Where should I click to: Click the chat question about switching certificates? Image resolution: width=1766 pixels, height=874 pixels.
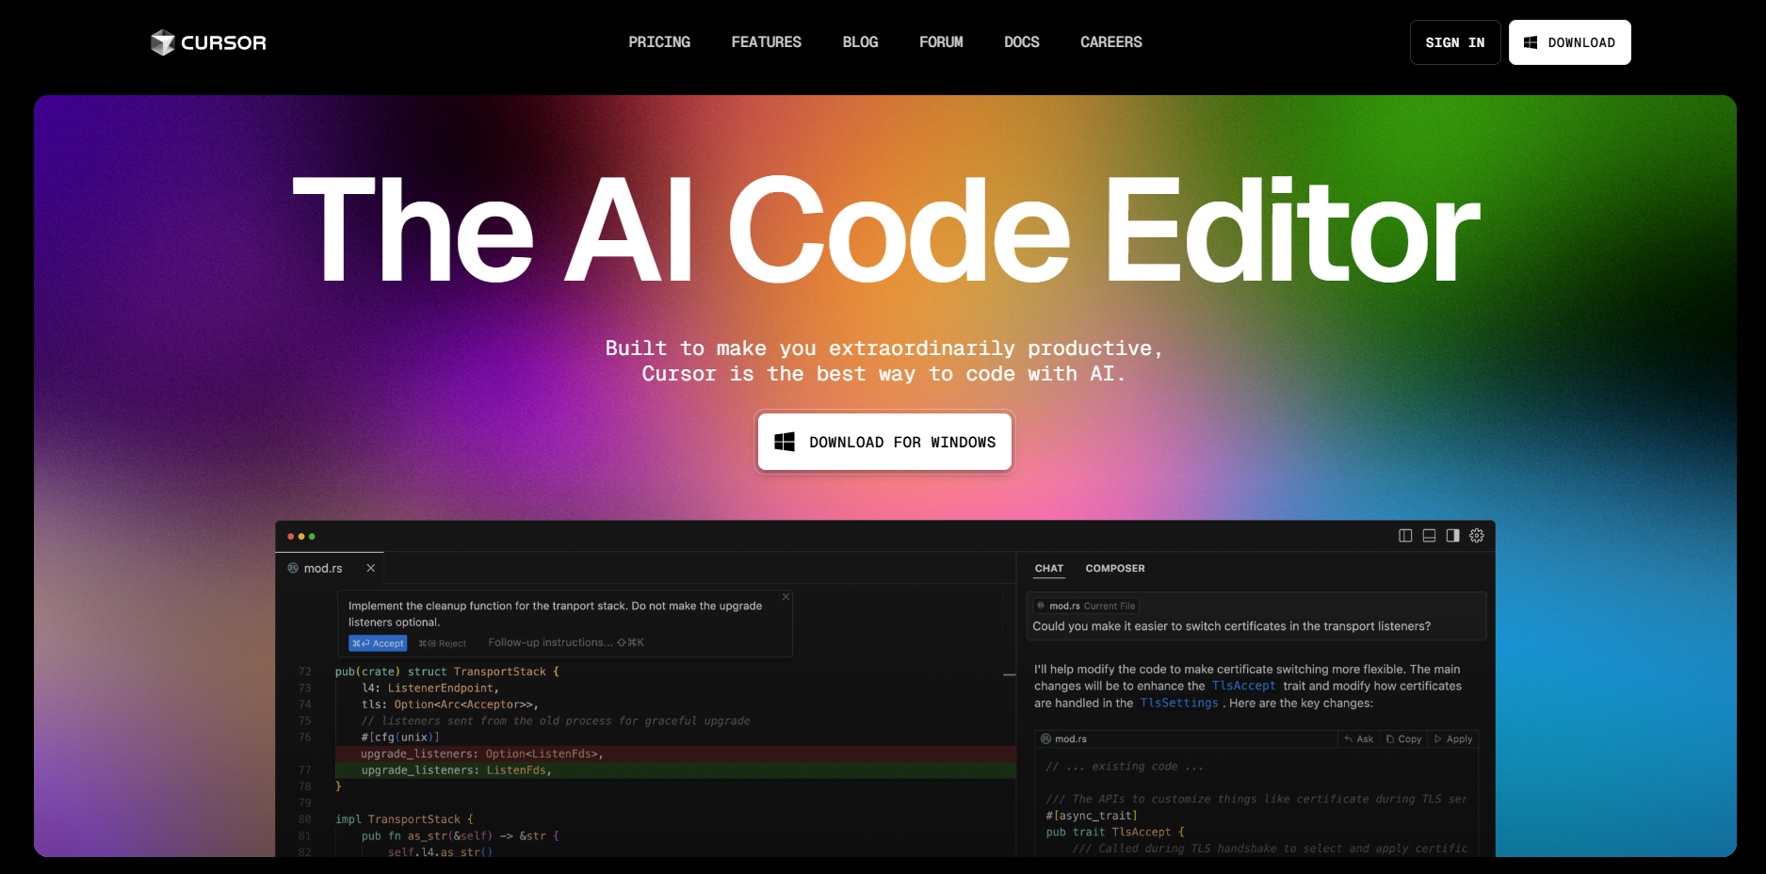[x=1231, y=626]
